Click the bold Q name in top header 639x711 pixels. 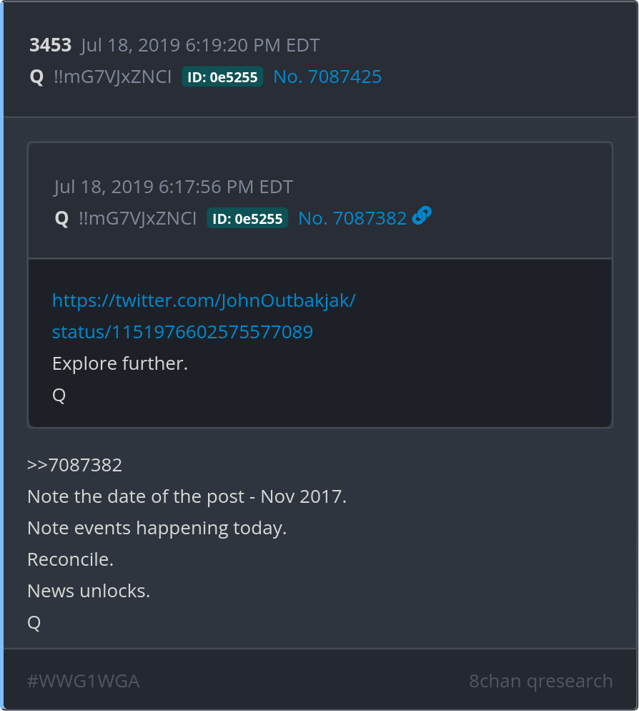pyautogui.click(x=36, y=77)
